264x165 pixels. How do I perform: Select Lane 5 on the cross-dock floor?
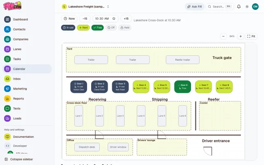click(x=162, y=116)
